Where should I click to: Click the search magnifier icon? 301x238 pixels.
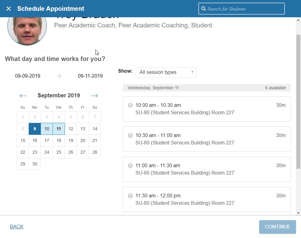click(x=203, y=9)
